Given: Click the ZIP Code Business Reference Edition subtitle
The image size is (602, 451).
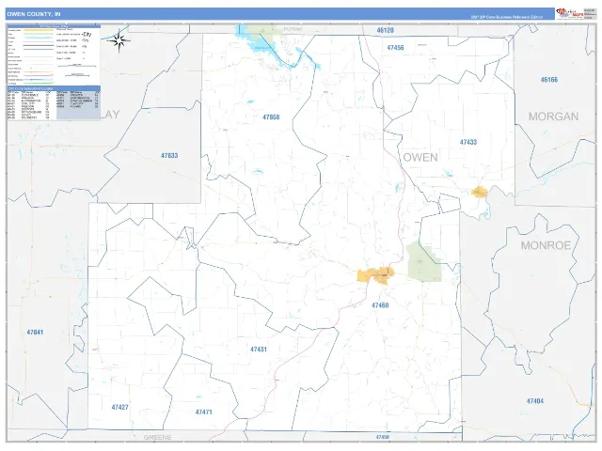Looking at the screenshot, I should (507, 17).
